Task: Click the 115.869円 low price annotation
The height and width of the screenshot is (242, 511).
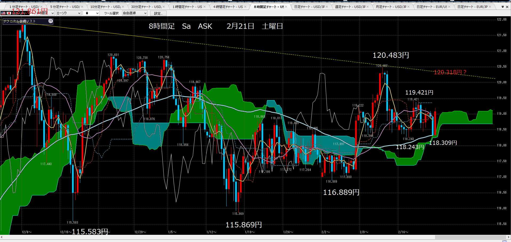Action: tap(244, 225)
